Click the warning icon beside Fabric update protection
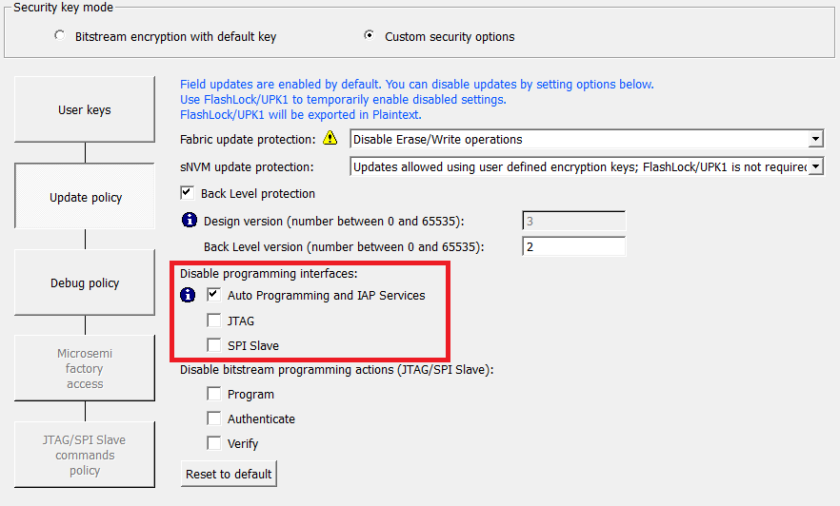Screen dimensions: 840x506 [330, 139]
